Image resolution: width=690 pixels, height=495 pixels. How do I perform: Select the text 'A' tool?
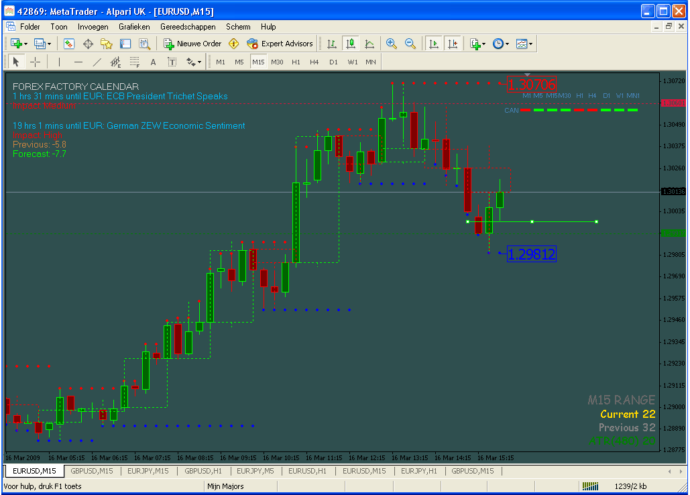click(x=153, y=62)
